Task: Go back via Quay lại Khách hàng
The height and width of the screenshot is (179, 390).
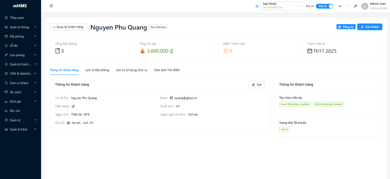Action: [x=68, y=27]
